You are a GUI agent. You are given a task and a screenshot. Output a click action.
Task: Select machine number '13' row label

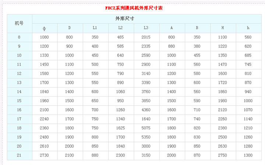pos(19,83)
